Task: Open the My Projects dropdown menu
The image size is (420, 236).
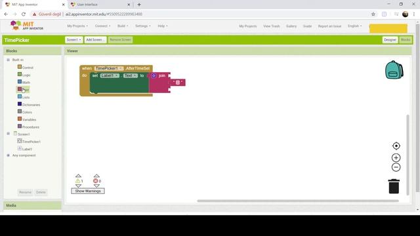Action: coord(77,26)
